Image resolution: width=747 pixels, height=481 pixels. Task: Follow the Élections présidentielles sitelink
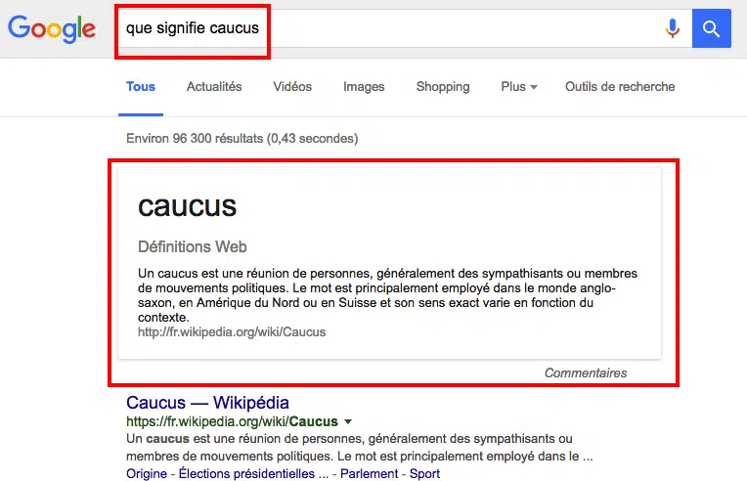[247, 474]
